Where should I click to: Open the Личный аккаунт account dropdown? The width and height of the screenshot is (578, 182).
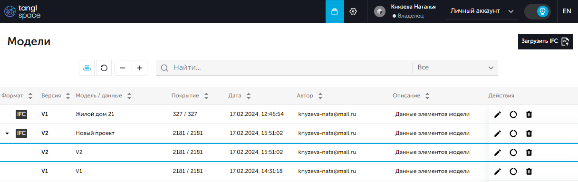(482, 11)
